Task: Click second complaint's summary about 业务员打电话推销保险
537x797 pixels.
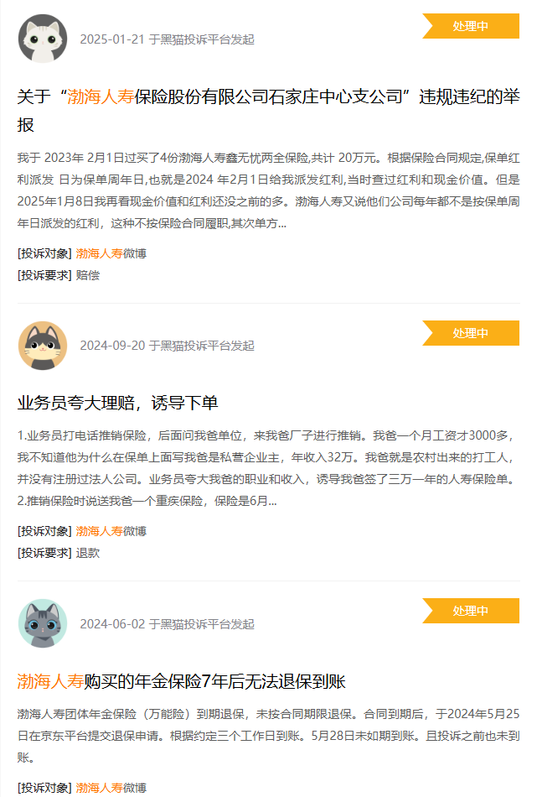Action: 268,468
